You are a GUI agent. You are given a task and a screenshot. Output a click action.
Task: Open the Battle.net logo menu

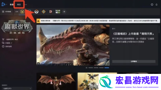3,4
